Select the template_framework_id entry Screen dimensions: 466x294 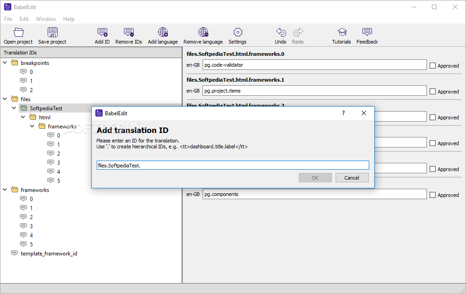[x=49, y=254]
